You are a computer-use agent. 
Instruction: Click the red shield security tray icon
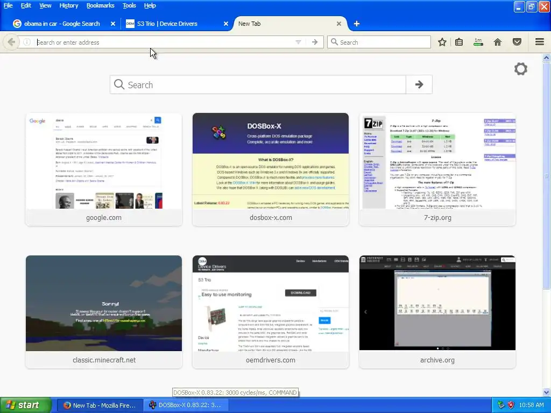click(x=511, y=405)
